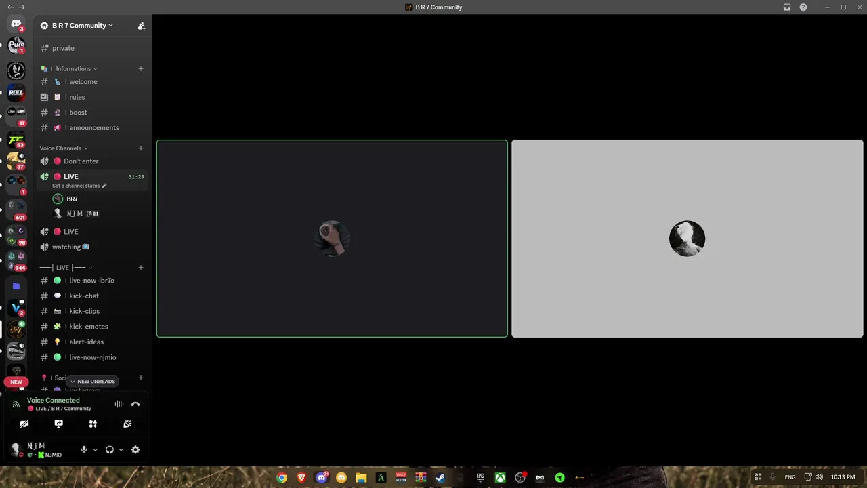
Task: Mute microphone in user panel
Action: [x=84, y=449]
